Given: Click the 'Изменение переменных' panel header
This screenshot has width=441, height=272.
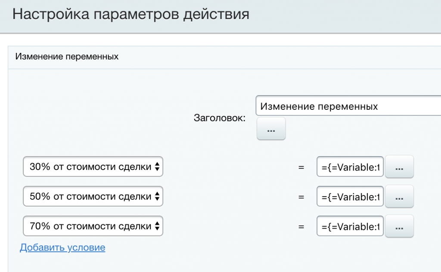Looking at the screenshot, I should (67, 57).
